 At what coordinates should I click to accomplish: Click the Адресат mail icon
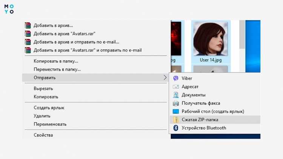tap(175, 87)
